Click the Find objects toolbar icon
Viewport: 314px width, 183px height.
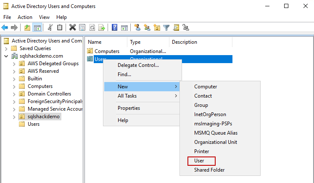click(176, 28)
